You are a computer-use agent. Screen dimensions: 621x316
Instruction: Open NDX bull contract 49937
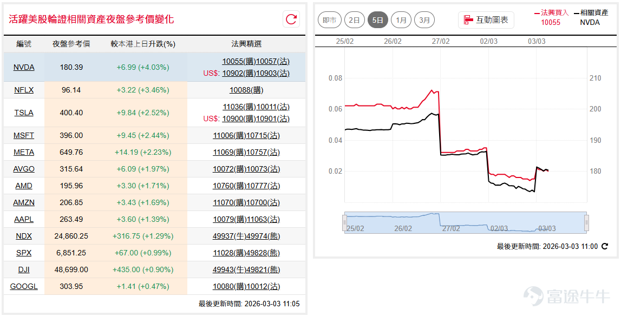pyautogui.click(x=230, y=236)
